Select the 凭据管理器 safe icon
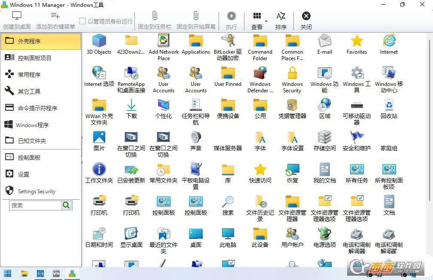433x280 pixels. (292, 105)
